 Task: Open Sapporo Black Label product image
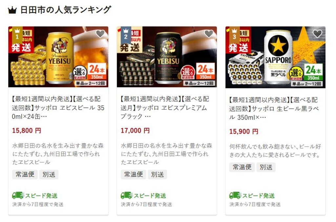coord(275,57)
